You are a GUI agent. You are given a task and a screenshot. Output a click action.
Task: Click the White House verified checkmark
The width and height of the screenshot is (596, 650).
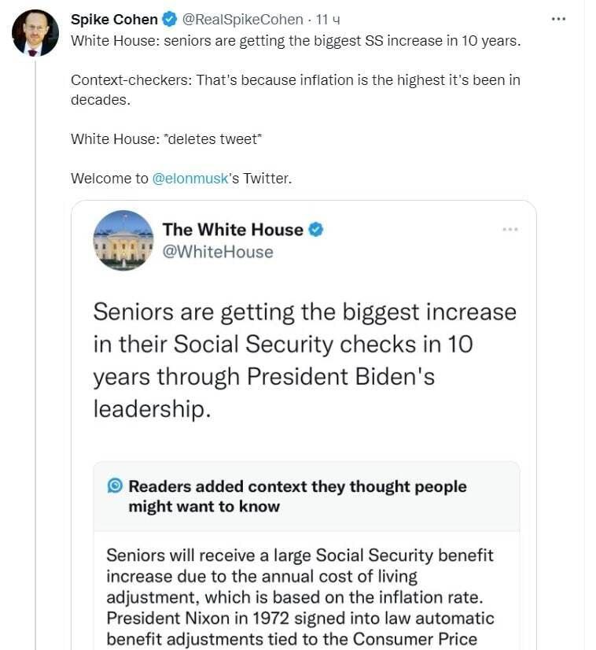pos(316,230)
